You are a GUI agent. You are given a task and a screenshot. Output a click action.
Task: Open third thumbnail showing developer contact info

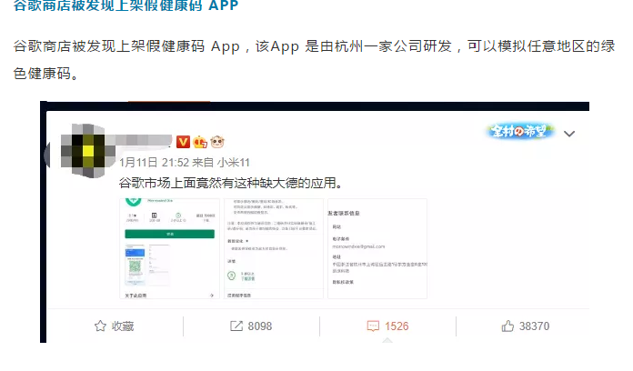pos(377,248)
